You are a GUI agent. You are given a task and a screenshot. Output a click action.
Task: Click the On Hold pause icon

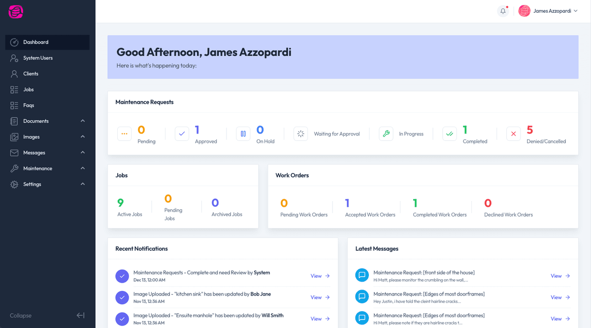click(x=243, y=133)
